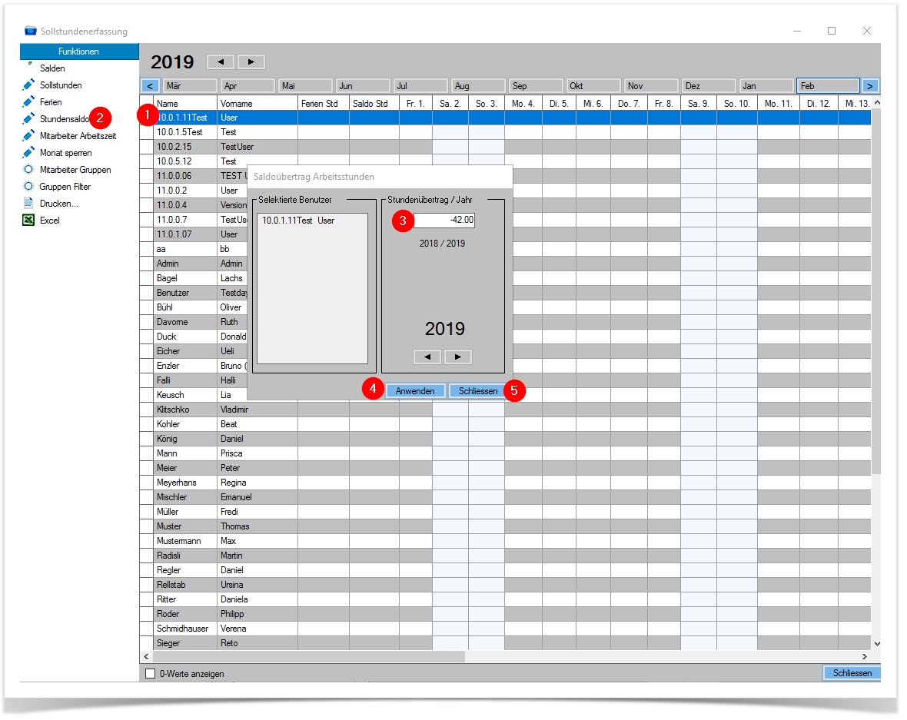Select the row for Meyerhans Regina

coord(505,483)
